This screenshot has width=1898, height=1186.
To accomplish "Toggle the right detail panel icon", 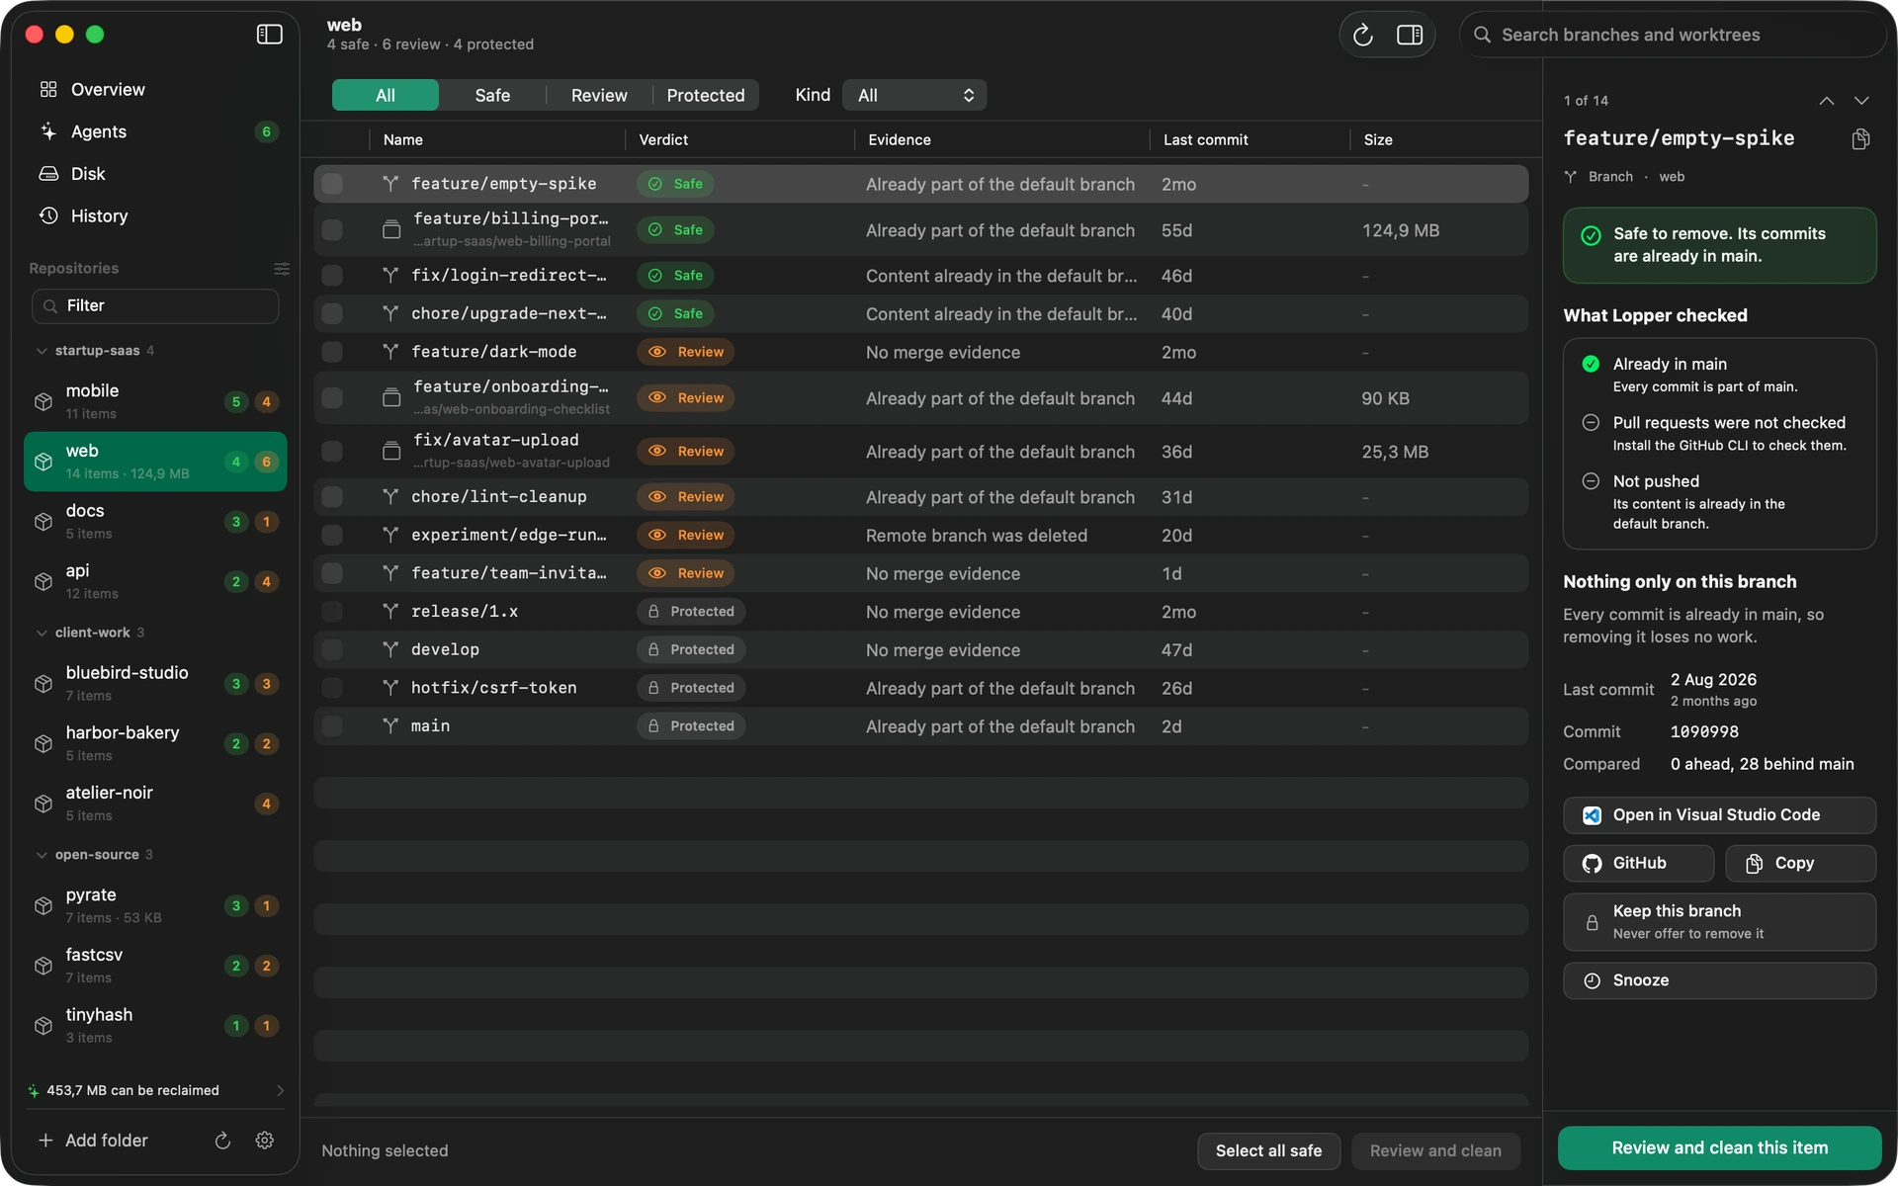I will pos(1410,36).
